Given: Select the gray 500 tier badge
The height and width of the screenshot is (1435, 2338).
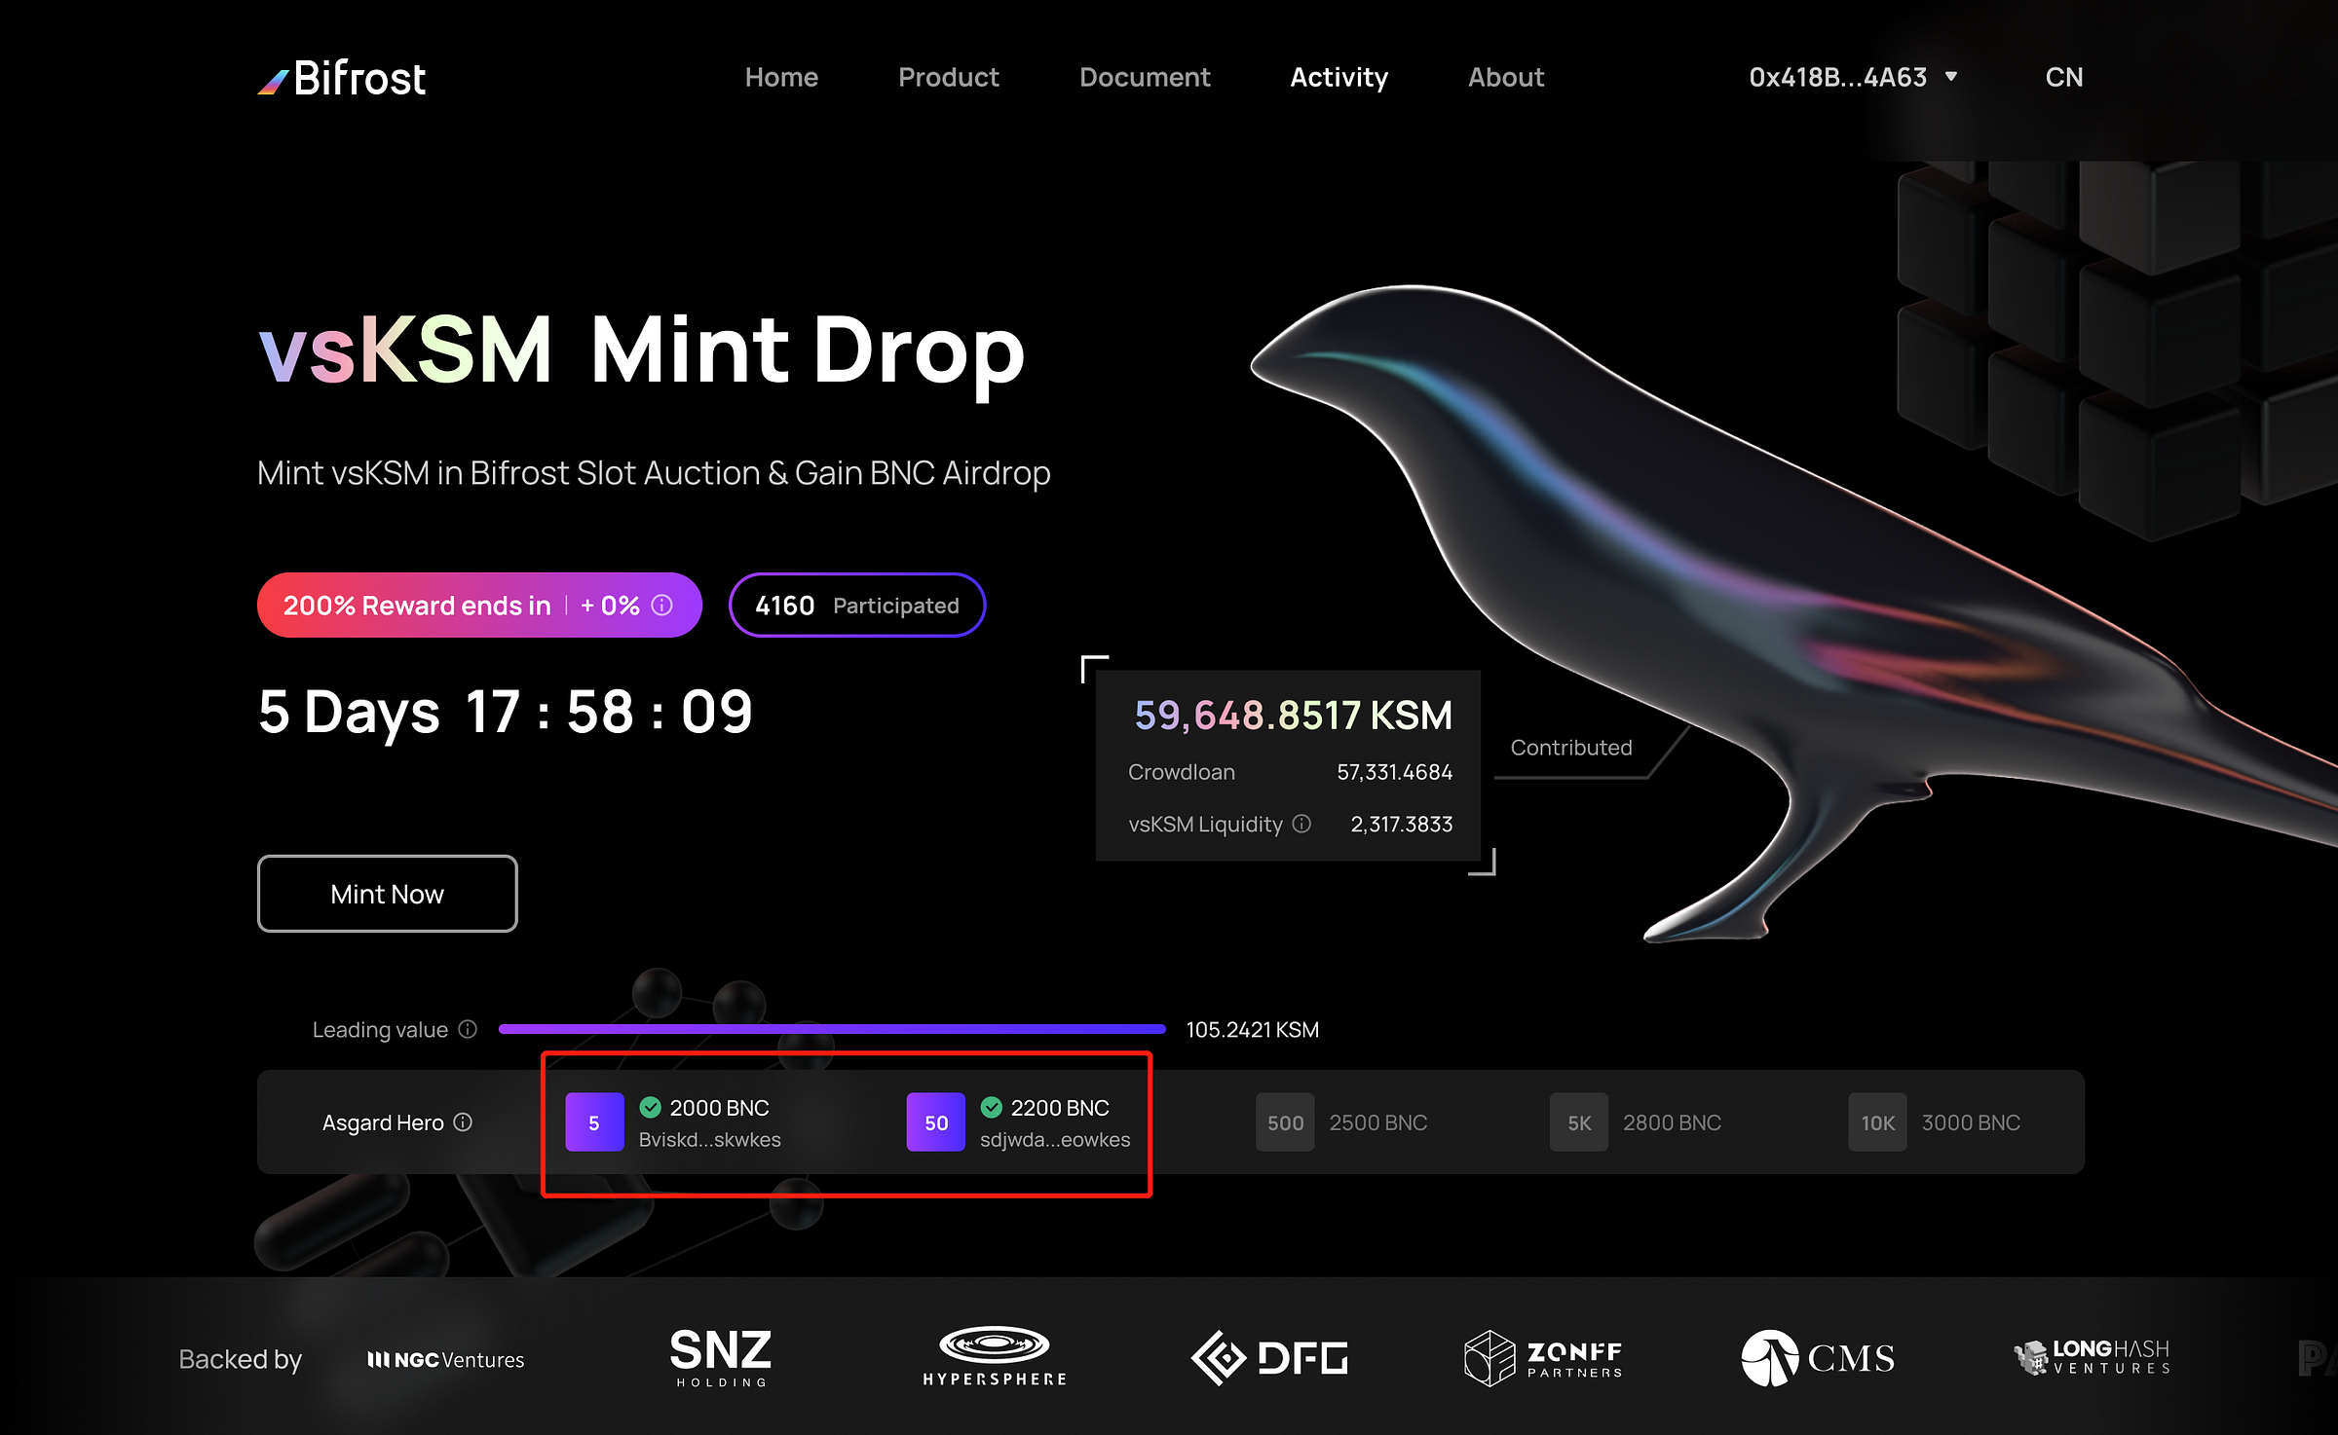Looking at the screenshot, I should point(1285,1122).
